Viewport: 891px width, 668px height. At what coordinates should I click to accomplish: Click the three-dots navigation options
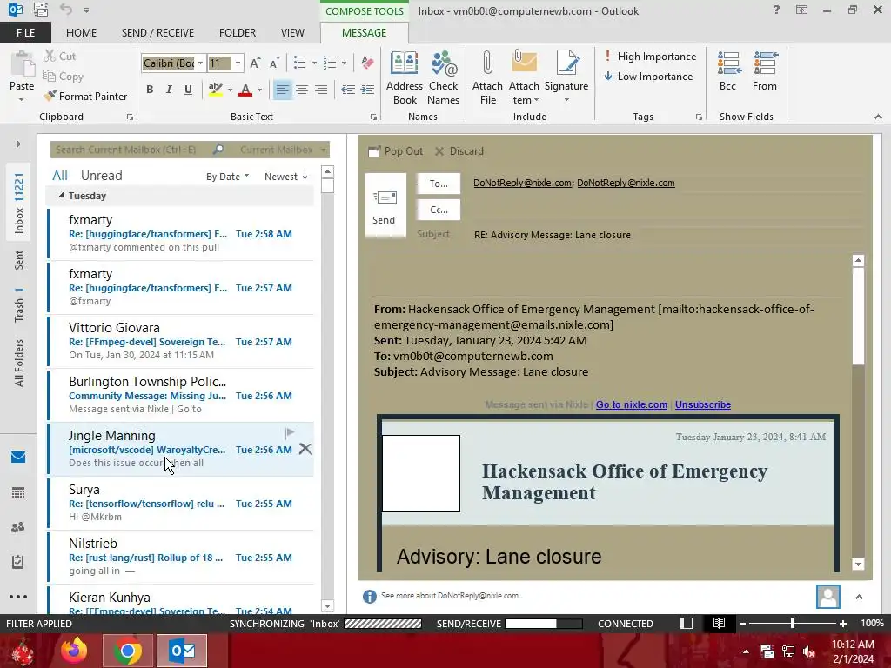tap(18, 597)
